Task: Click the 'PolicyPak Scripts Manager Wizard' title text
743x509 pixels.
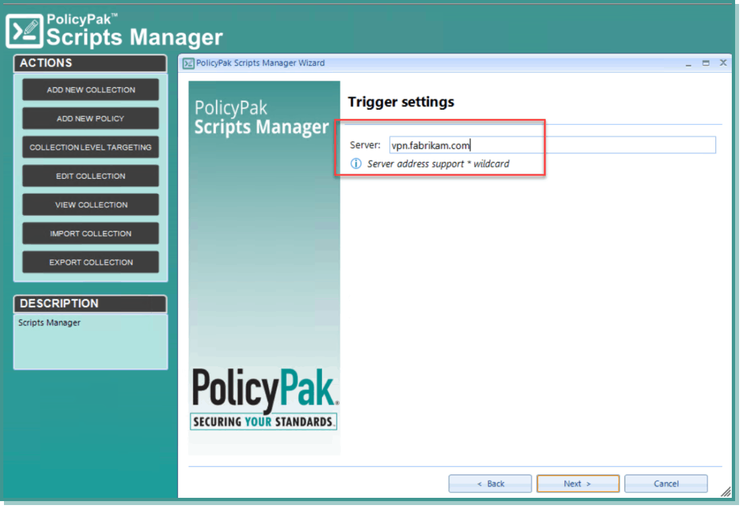Action: [x=260, y=63]
